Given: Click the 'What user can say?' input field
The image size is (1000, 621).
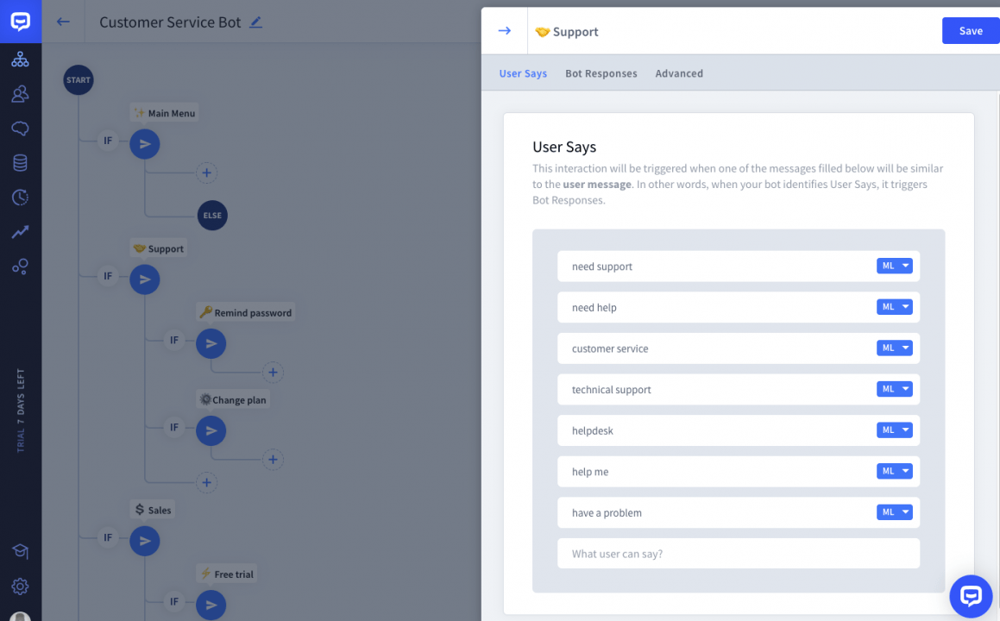Looking at the screenshot, I should (739, 554).
